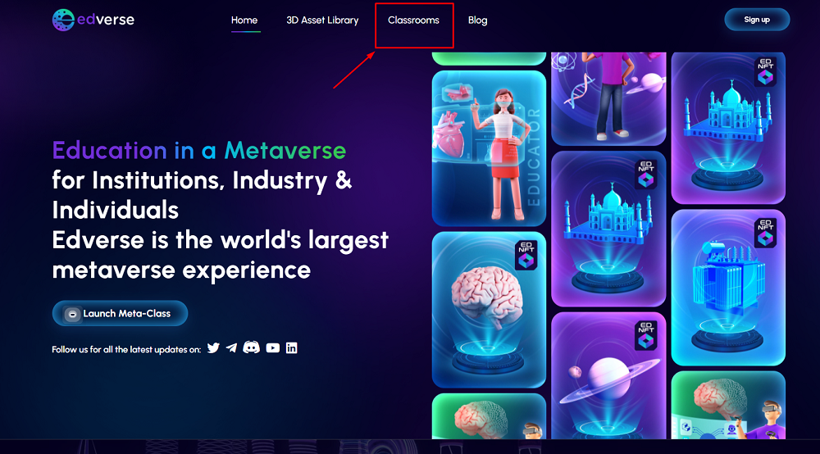The image size is (820, 454).
Task: Open the 3D Asset Library menu item
Action: 322,20
